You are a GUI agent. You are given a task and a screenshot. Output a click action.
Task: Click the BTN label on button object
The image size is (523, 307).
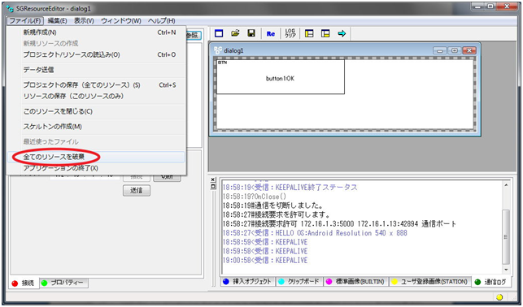pyautogui.click(x=222, y=63)
